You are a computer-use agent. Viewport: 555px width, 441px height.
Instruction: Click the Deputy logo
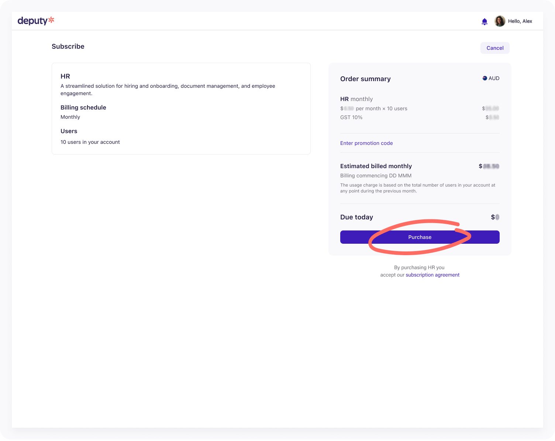click(x=36, y=21)
